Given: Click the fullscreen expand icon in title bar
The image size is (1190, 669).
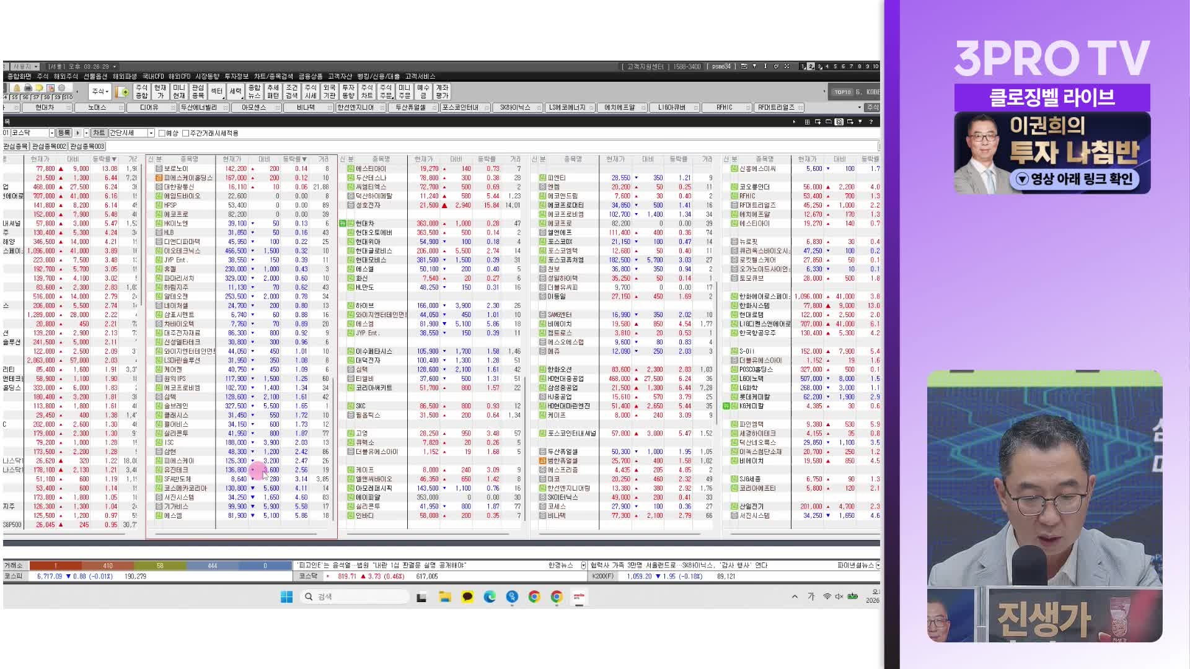Looking at the screenshot, I should click(x=787, y=66).
